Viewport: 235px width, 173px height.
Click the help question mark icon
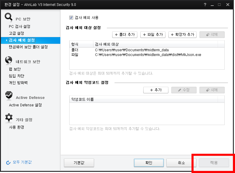tap(205, 5)
